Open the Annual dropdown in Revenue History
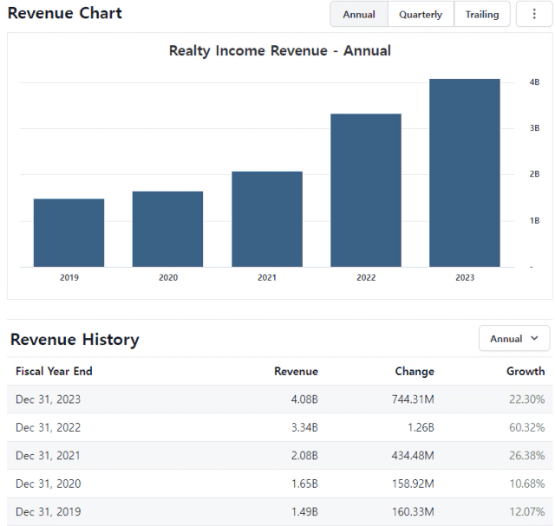555x526 pixels. point(514,339)
